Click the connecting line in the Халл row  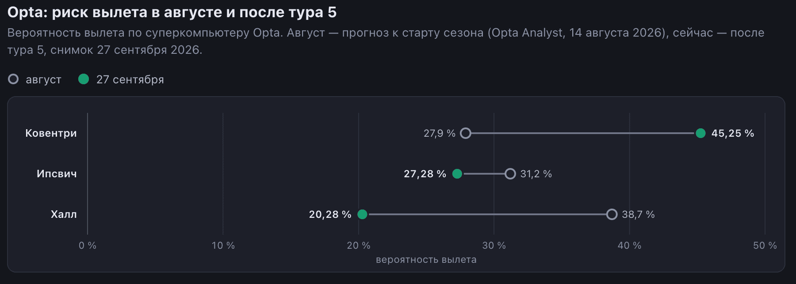point(487,214)
